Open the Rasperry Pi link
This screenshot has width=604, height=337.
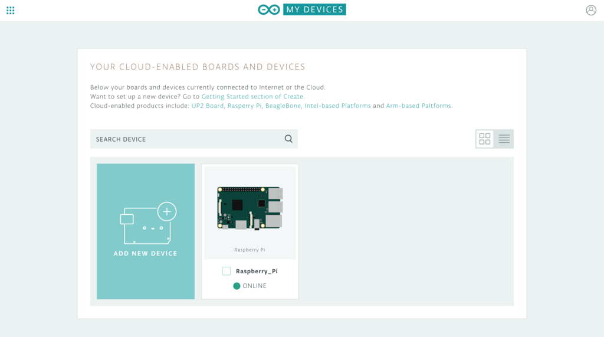click(x=244, y=106)
